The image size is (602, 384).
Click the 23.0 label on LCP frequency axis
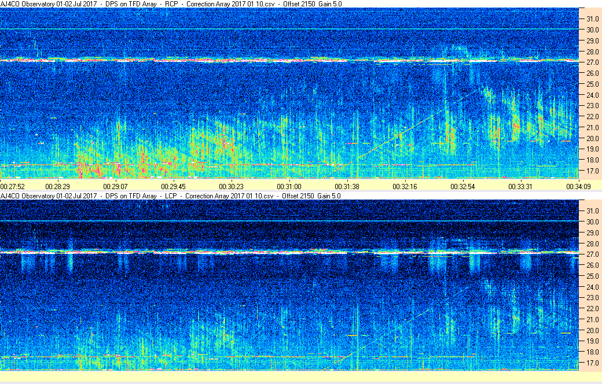point(592,298)
